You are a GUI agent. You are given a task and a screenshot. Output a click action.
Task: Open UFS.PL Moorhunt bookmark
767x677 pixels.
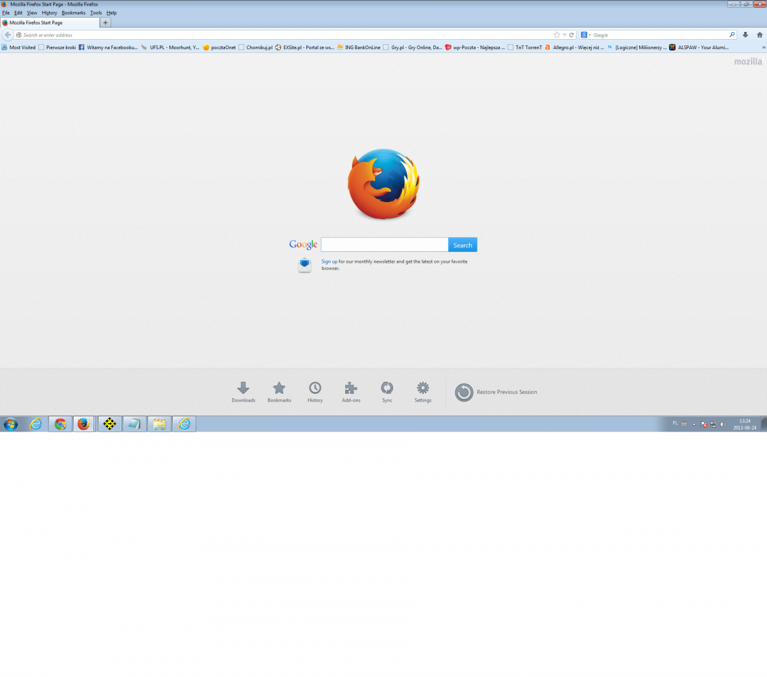170,47
